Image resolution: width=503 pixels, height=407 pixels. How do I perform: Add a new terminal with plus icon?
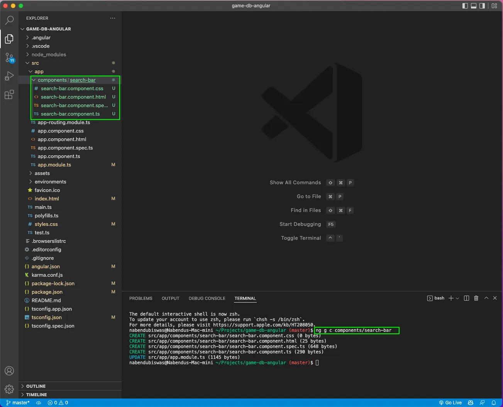tap(451, 298)
